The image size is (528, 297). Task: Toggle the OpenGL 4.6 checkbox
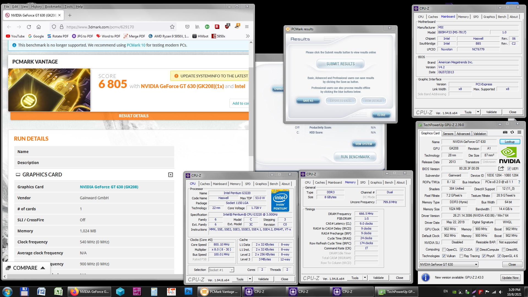(499, 256)
